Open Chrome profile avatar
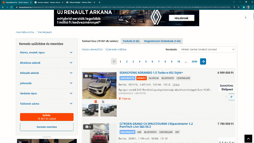 click(248, 7)
